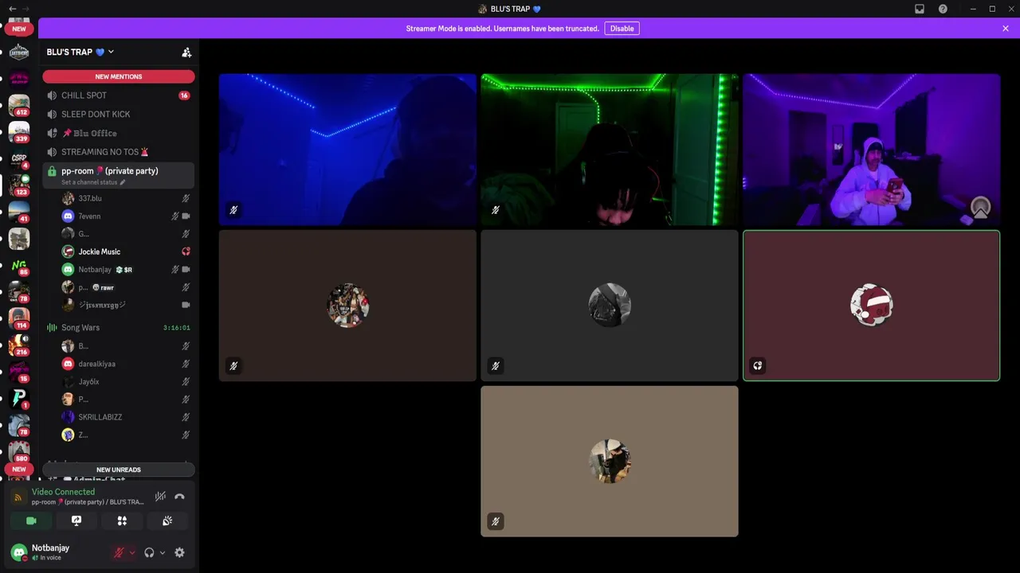Viewport: 1020px width, 573px height.
Task: Join STREAMING NO TOS voice channel
Action: coord(118,152)
